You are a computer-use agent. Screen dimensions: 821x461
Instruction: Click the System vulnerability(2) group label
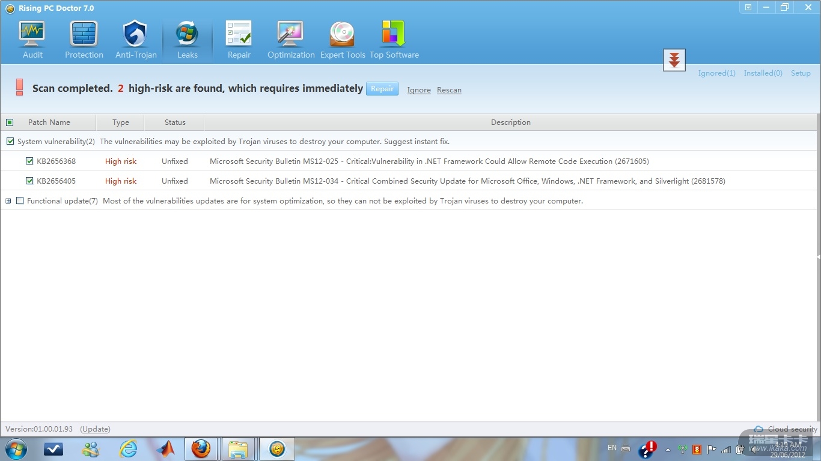[56, 142]
